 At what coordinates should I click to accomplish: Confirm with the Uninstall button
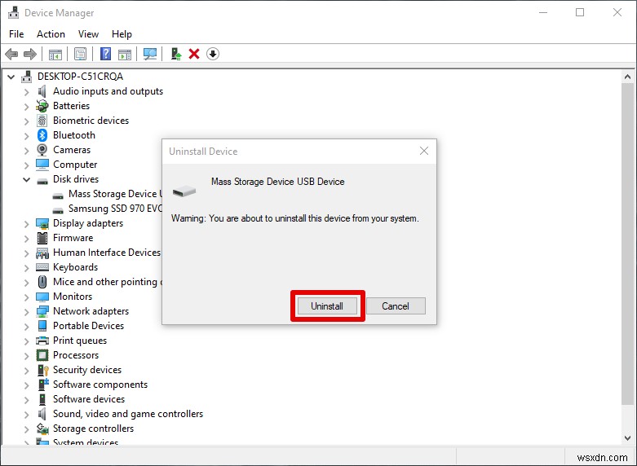tap(327, 306)
